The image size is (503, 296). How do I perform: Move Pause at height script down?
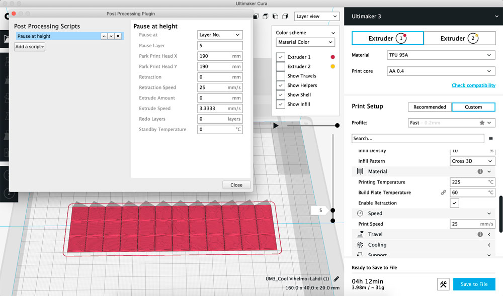click(x=111, y=36)
